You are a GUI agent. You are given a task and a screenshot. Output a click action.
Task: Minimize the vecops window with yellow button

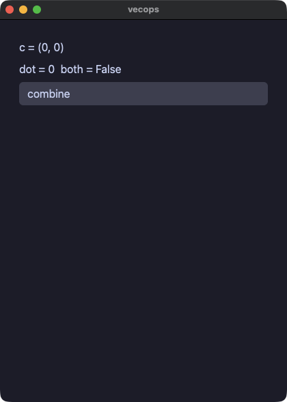coord(23,10)
